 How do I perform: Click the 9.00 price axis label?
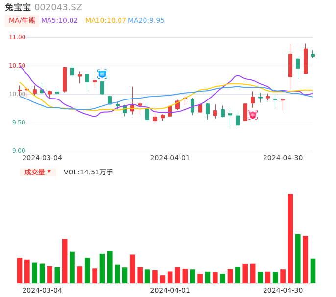[19, 151]
